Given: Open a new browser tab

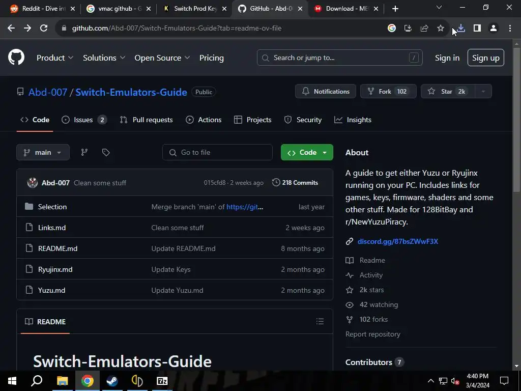Looking at the screenshot, I should pyautogui.click(x=395, y=9).
